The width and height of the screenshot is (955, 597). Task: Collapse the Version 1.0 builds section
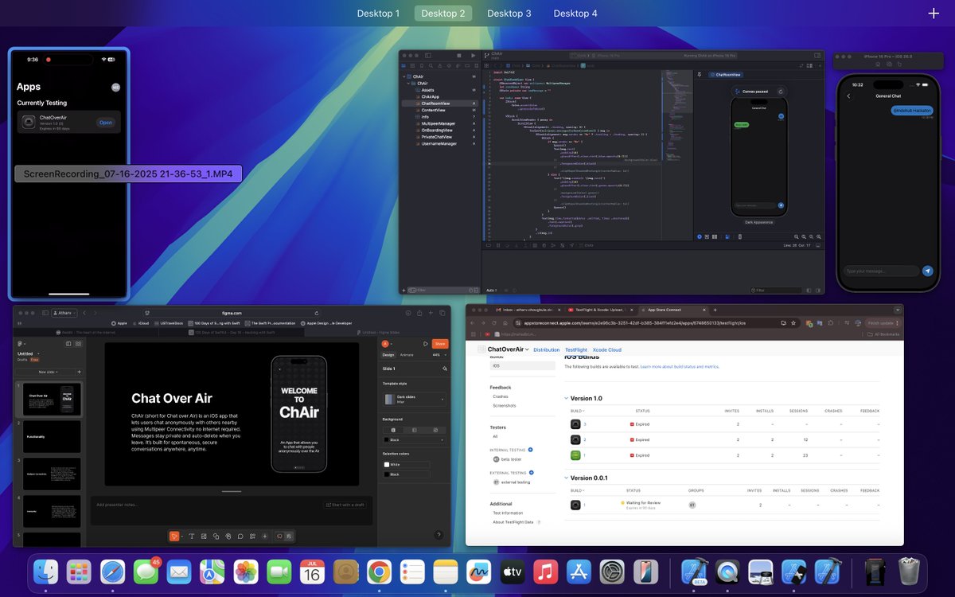click(566, 398)
